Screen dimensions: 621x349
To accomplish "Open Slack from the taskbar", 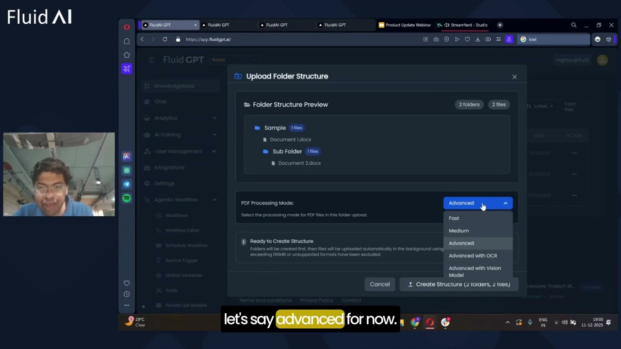I will [445, 322].
